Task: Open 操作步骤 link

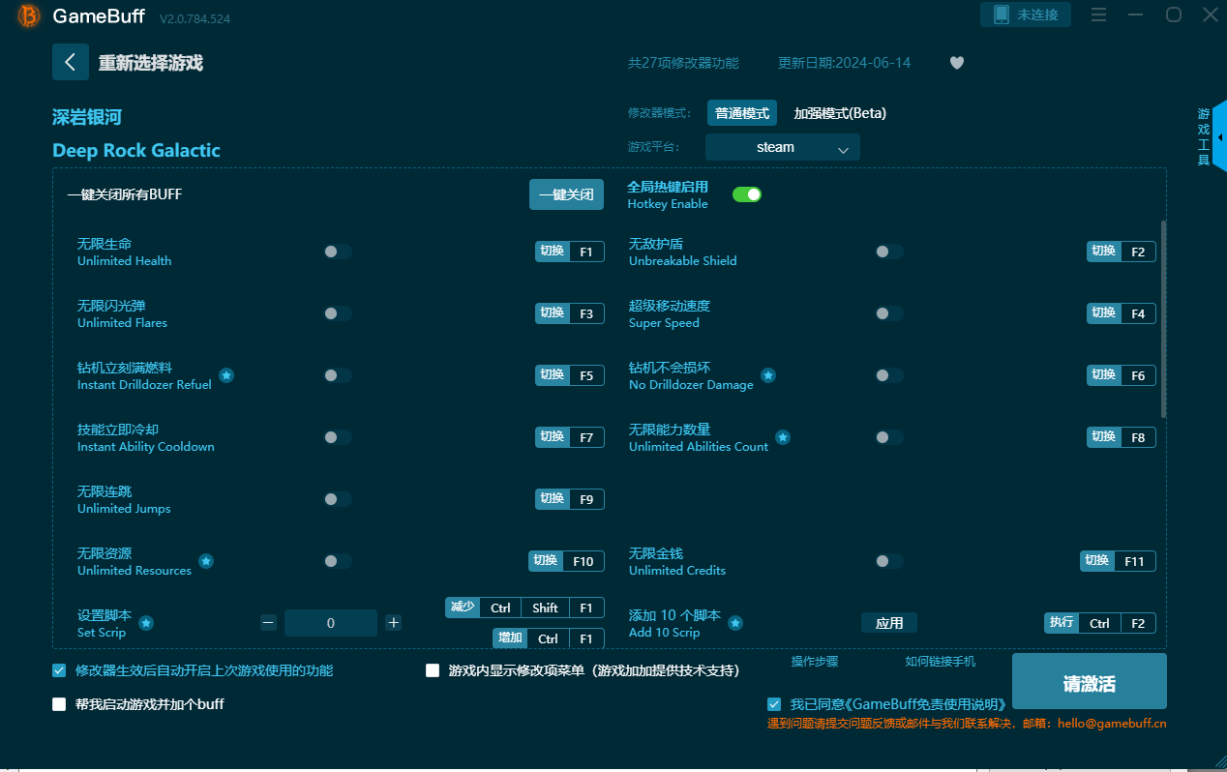Action: (815, 662)
